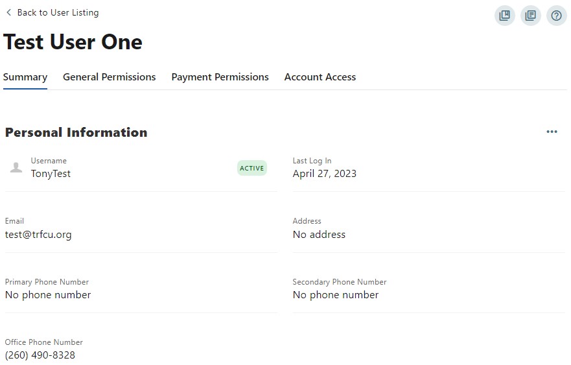Click the user avatar icon beside Username
The height and width of the screenshot is (365, 571).
pos(16,168)
